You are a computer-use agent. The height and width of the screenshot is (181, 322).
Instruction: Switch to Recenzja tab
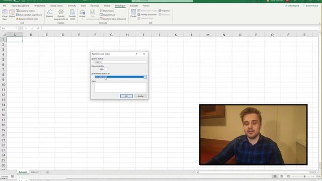coord(95,6)
